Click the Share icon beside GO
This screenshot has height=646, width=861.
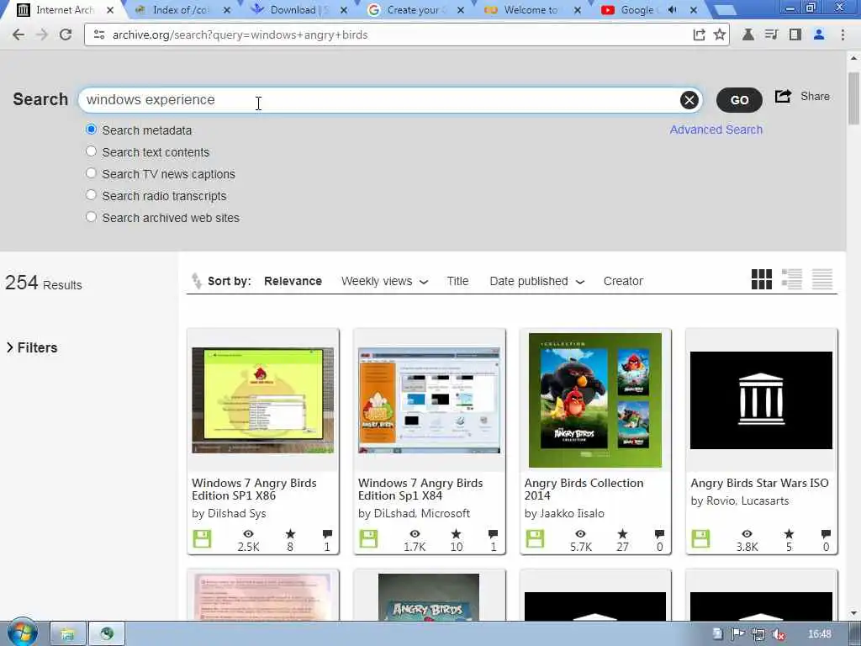[783, 97]
